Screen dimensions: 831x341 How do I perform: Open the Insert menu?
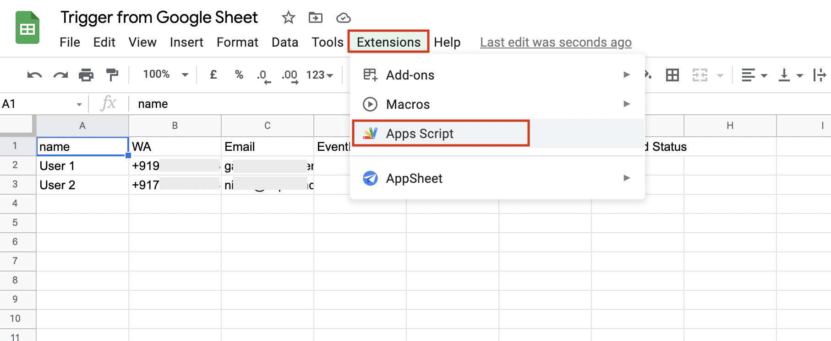coord(186,42)
